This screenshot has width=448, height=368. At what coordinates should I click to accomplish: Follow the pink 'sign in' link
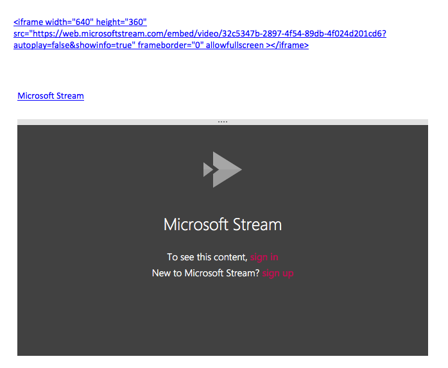click(x=264, y=257)
